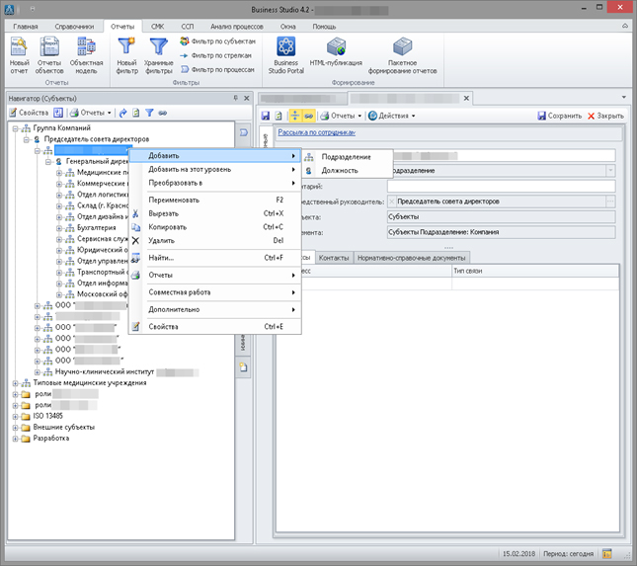Clear the Председатель совета директоров field with X
The width and height of the screenshot is (637, 566).
(x=390, y=202)
